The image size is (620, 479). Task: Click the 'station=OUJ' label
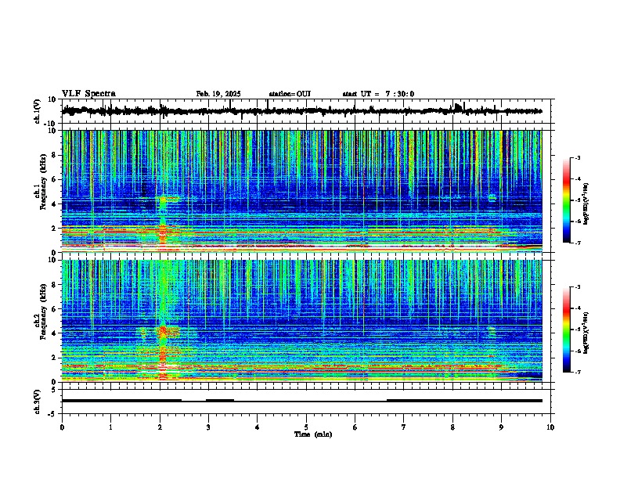click(290, 94)
